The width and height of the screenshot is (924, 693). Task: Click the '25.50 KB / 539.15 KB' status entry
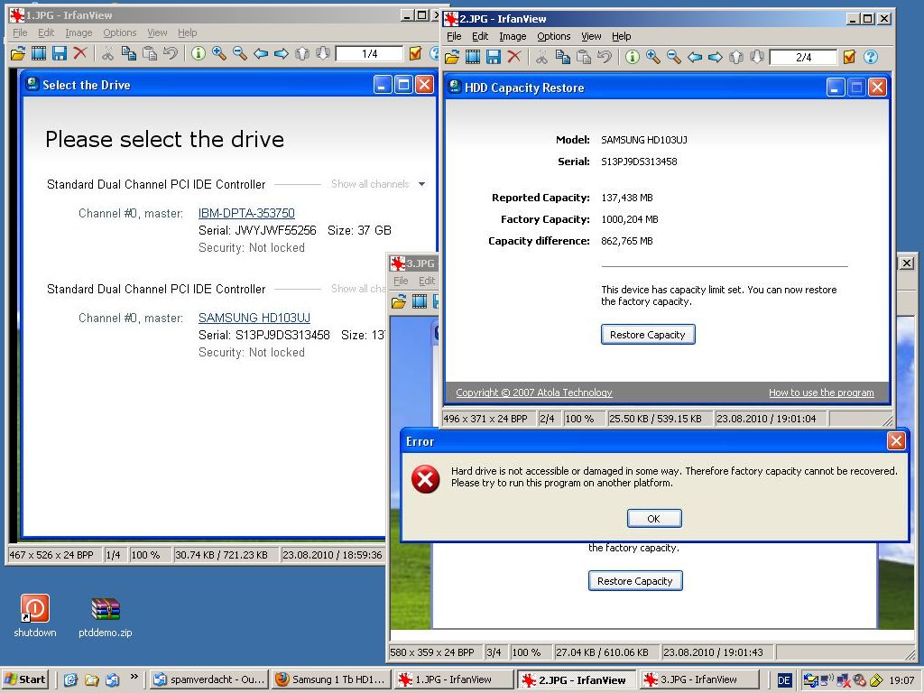coord(659,419)
